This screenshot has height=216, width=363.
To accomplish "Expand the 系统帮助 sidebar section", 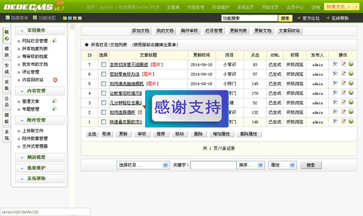I will point(40,179).
